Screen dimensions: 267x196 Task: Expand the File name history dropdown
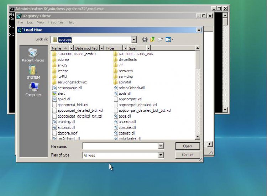pos(161,146)
